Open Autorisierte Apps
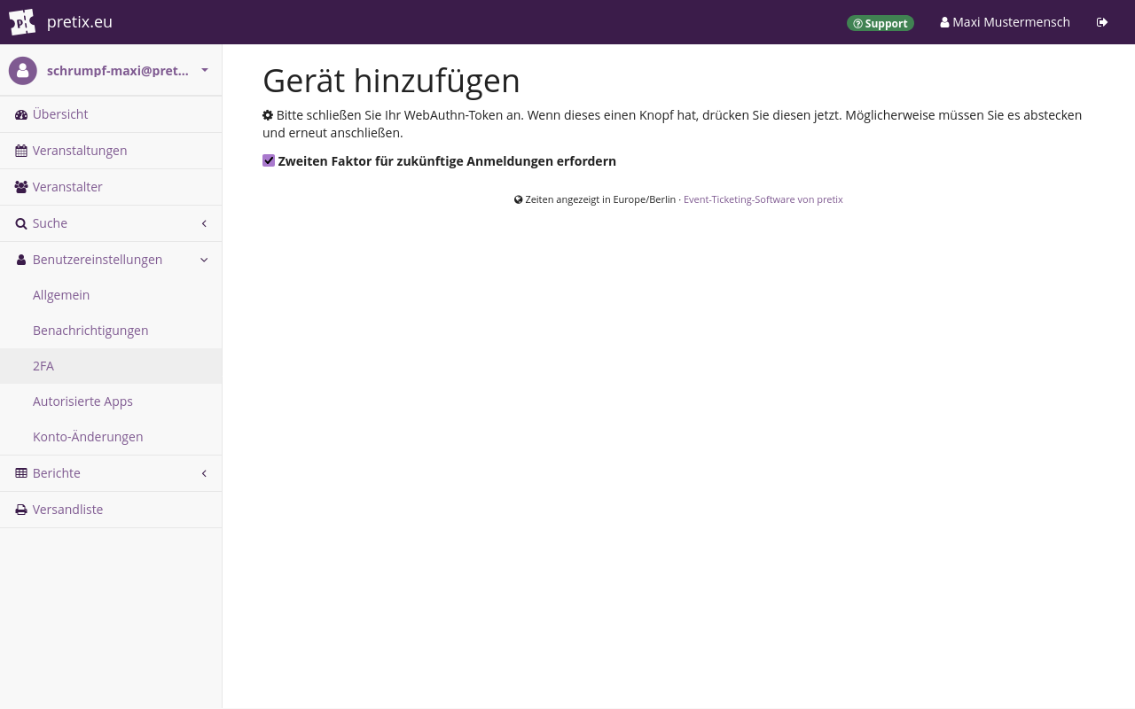 (111, 401)
